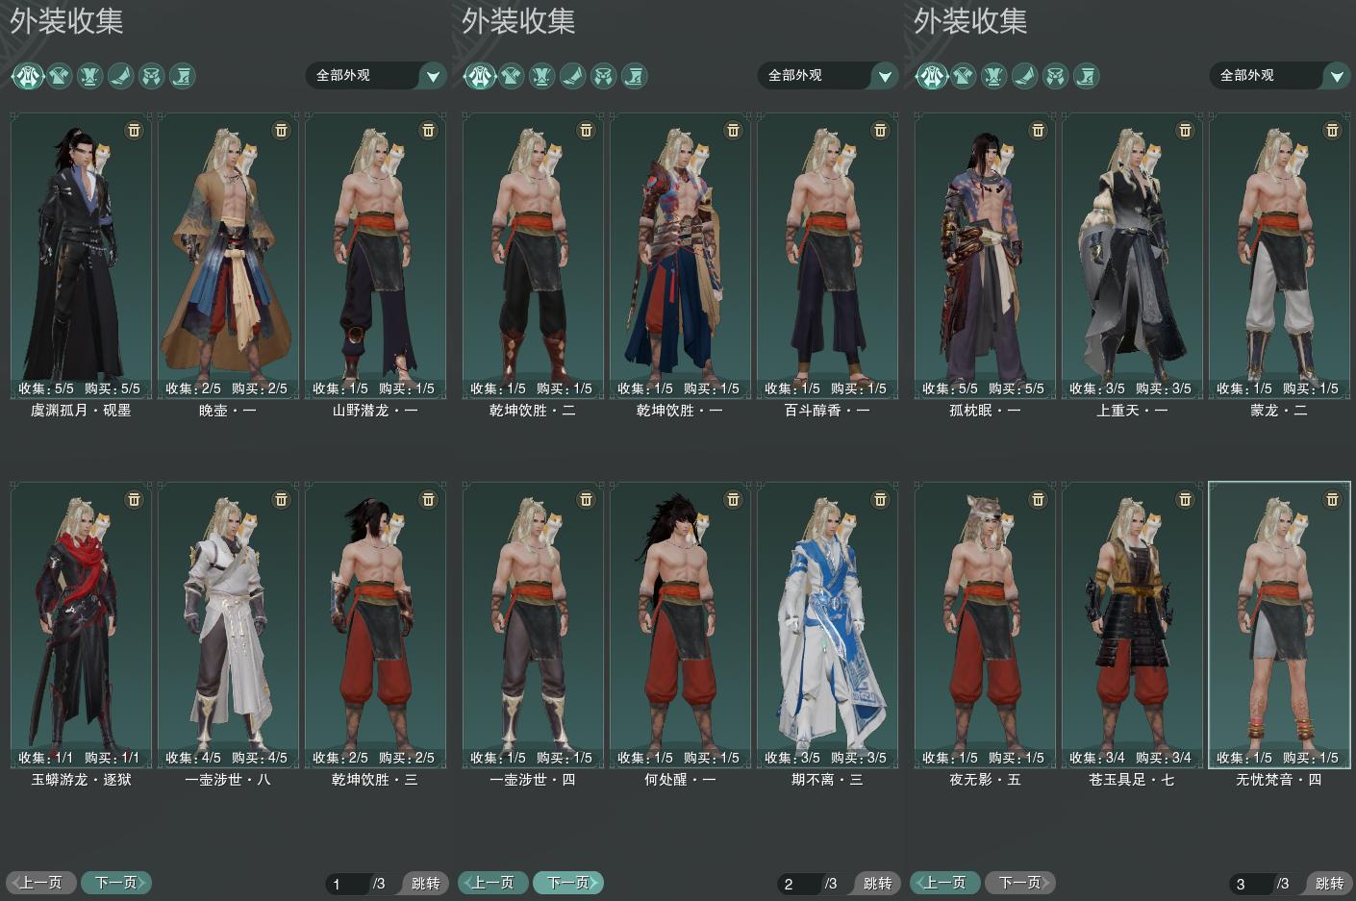Select the full outfit category icon on page 1 panel
Screen dimensions: 1356x901
28,75
